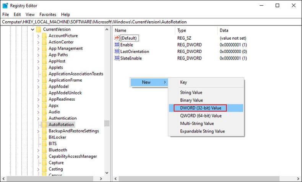The height and width of the screenshot is (182, 302).
Task: Click the AppModelUnlock folder icon
Action: click(44, 93)
